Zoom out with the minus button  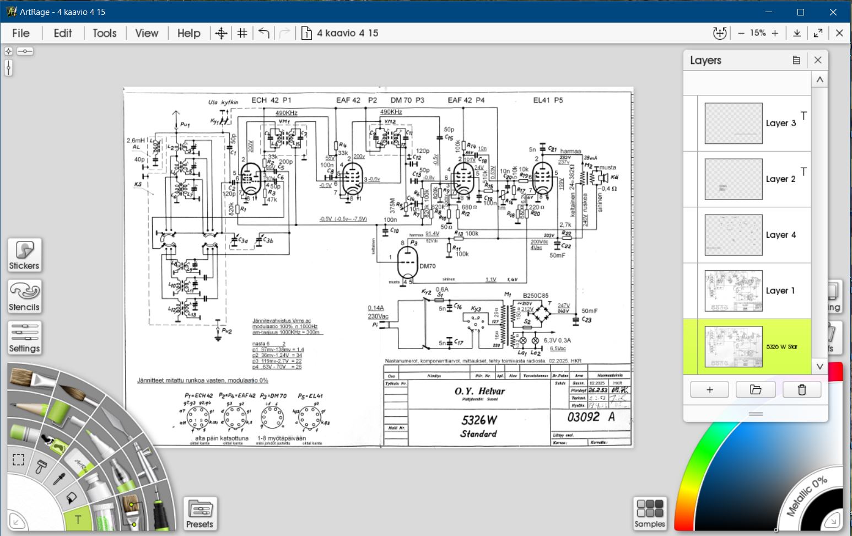click(741, 33)
